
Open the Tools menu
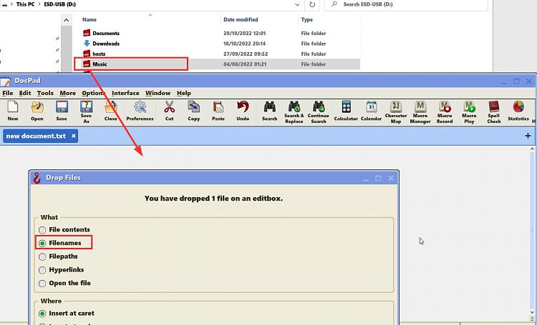pyautogui.click(x=45, y=93)
